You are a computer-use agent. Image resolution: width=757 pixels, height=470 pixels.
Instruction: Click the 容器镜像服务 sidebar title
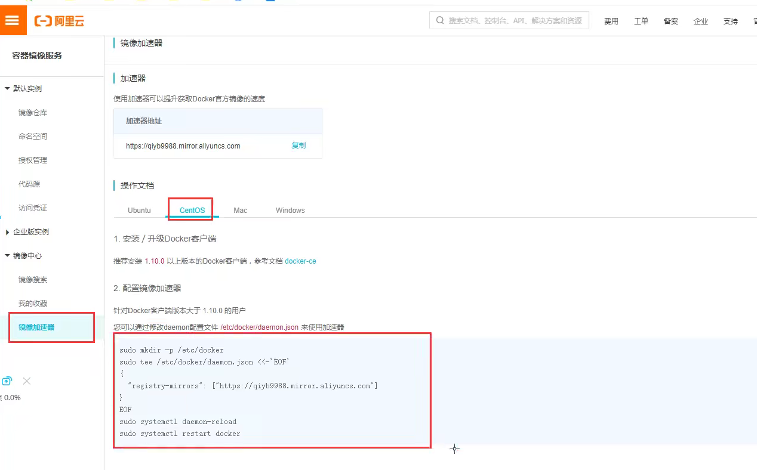pos(37,55)
